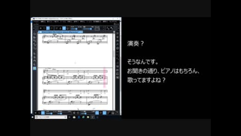Click the record circle in the upper toolbar

pyautogui.click(x=52, y=28)
